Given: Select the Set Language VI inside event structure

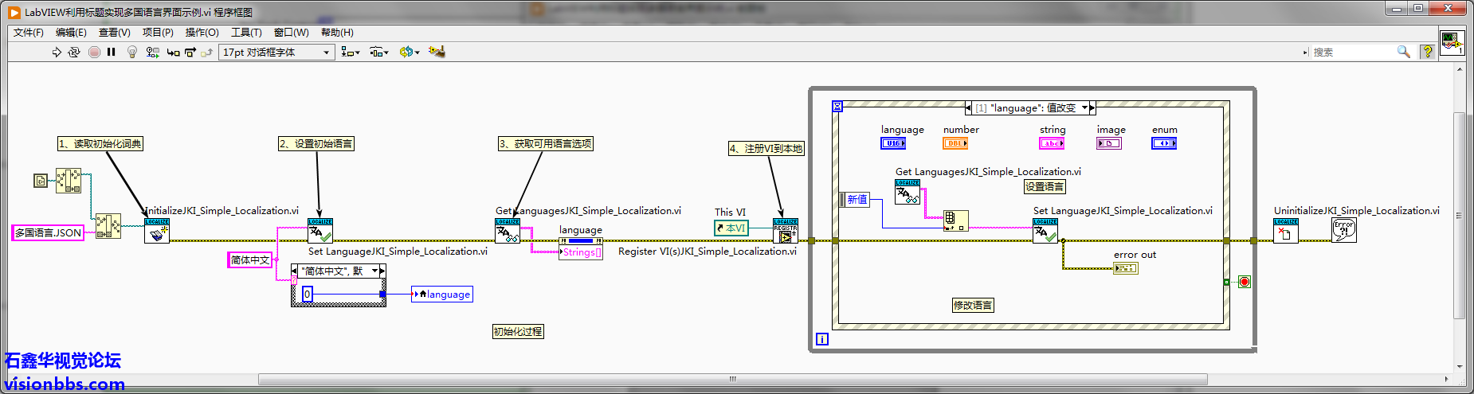Looking at the screenshot, I should tap(1045, 231).
